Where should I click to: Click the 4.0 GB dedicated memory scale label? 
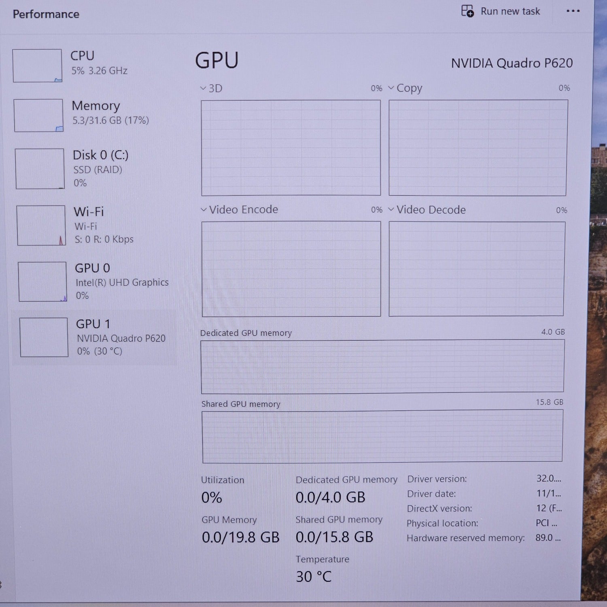(x=553, y=332)
